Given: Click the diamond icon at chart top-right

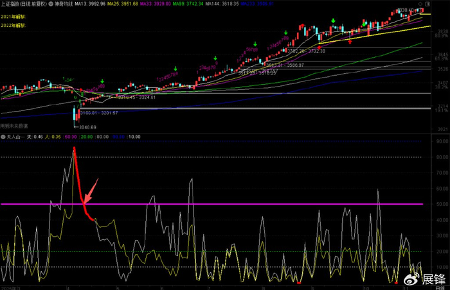Looking at the screenshot, I should (x=420, y=4).
